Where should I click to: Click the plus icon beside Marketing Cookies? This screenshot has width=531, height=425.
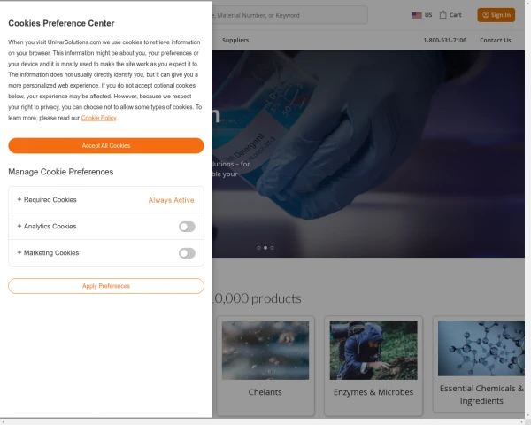[19, 253]
